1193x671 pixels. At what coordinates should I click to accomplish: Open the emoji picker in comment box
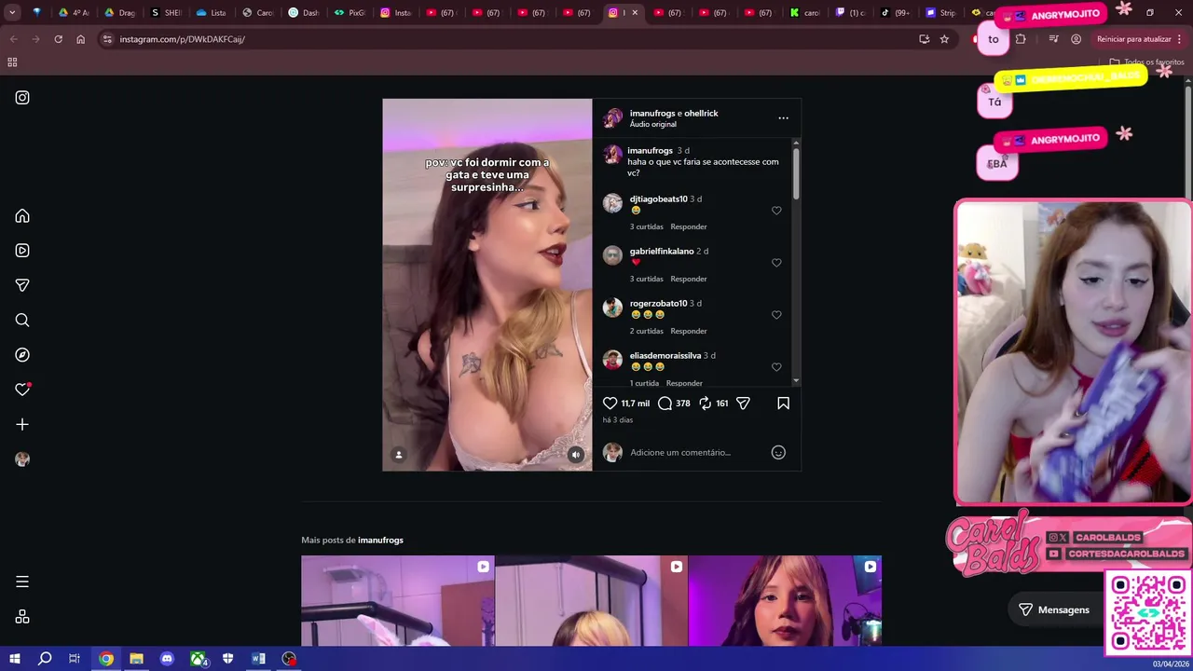click(778, 453)
